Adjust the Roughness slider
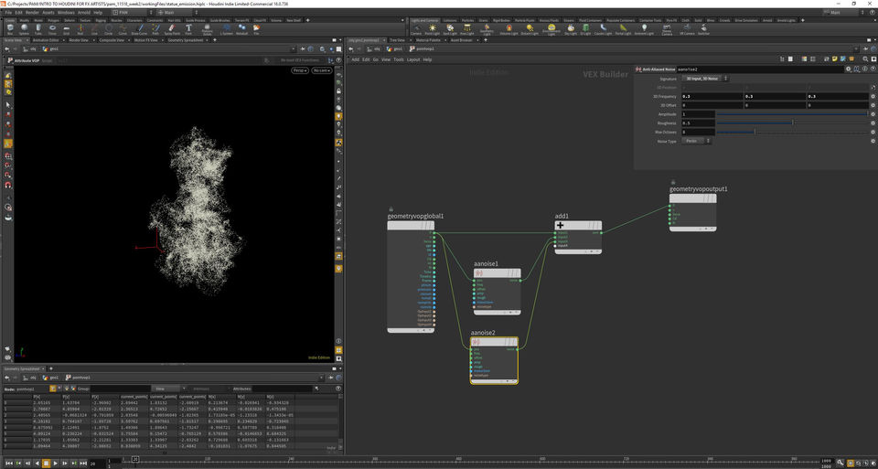This screenshot has width=878, height=469. pos(792,123)
